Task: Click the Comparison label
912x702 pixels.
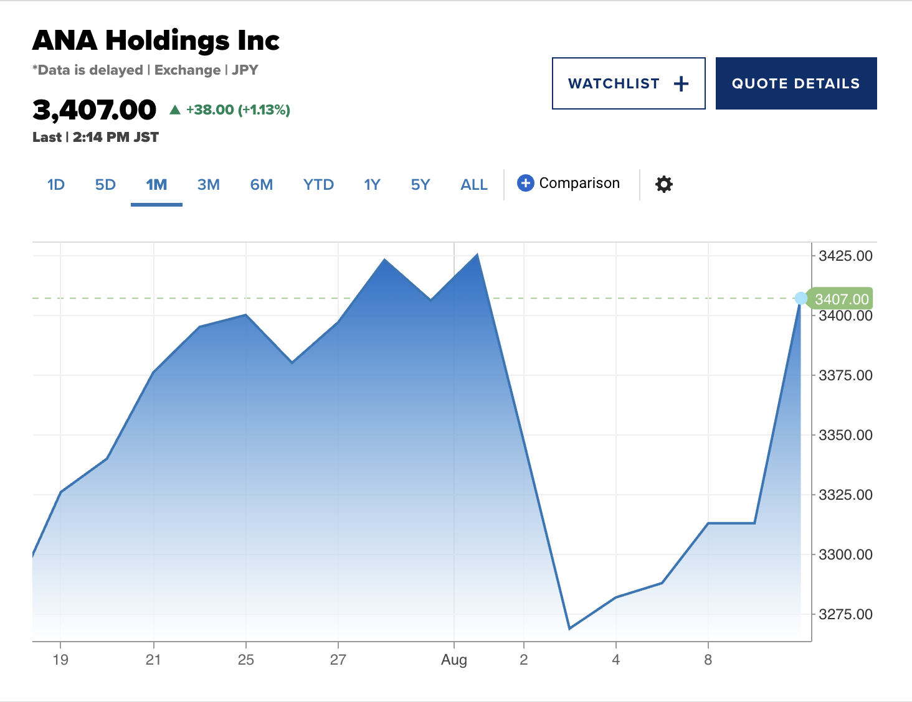Action: [579, 183]
